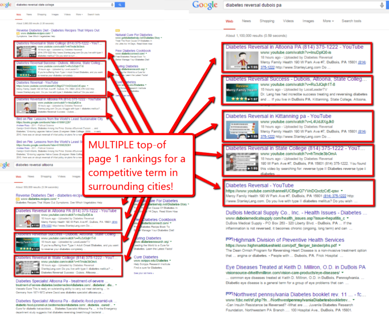389x316 pixels.
Task: Click 'diabetes reversal altoona' search field
Action: 48,165
